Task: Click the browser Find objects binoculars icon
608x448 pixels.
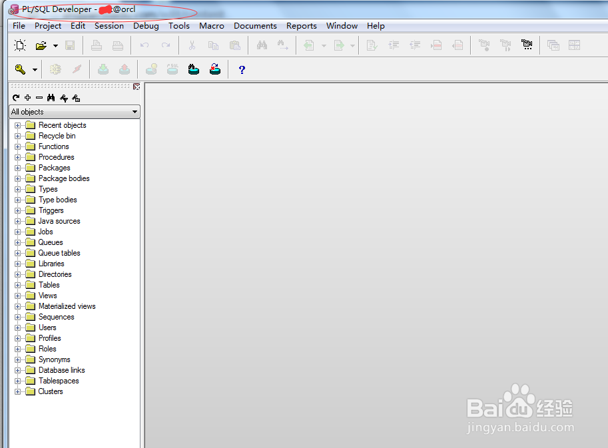Action: (51, 98)
